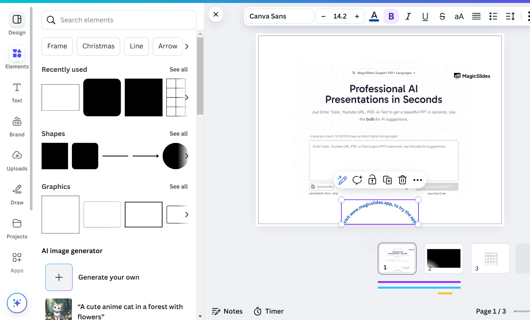Expand the Recently used row

(x=186, y=97)
